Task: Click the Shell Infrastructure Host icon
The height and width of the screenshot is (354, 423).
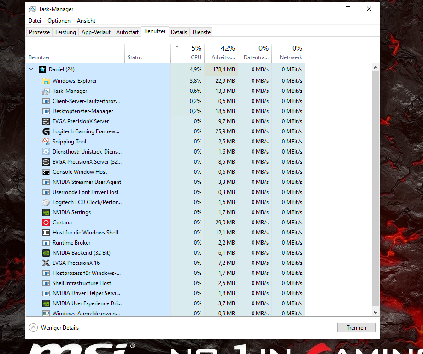Action: coord(46,283)
